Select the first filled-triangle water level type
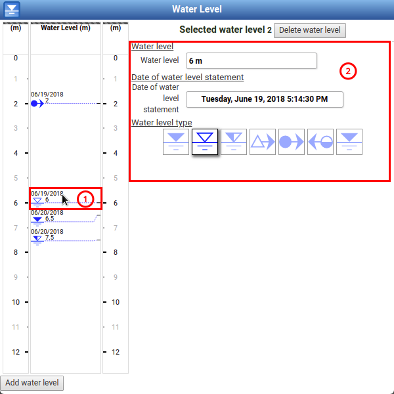394x394 pixels. click(176, 142)
